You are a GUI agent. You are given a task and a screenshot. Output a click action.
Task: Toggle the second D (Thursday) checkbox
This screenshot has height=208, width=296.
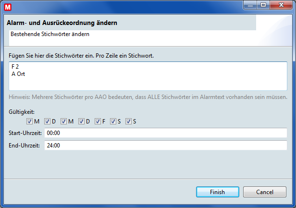[82, 122]
